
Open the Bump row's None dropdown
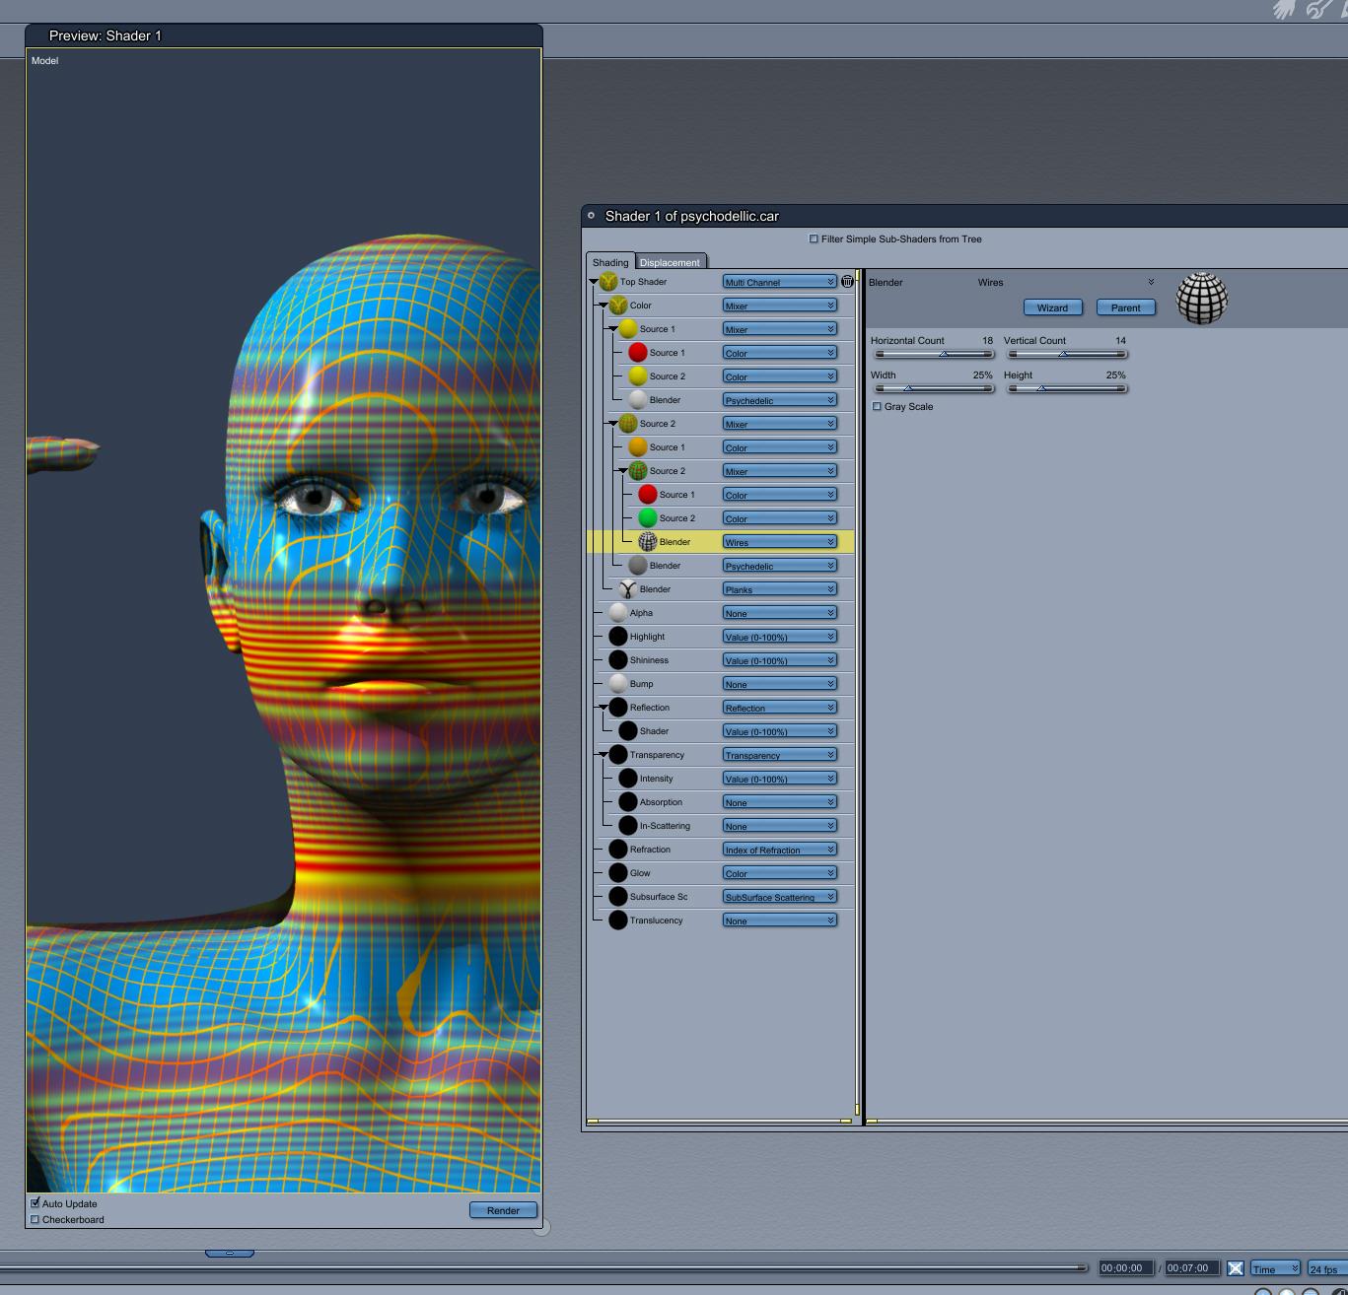[780, 684]
